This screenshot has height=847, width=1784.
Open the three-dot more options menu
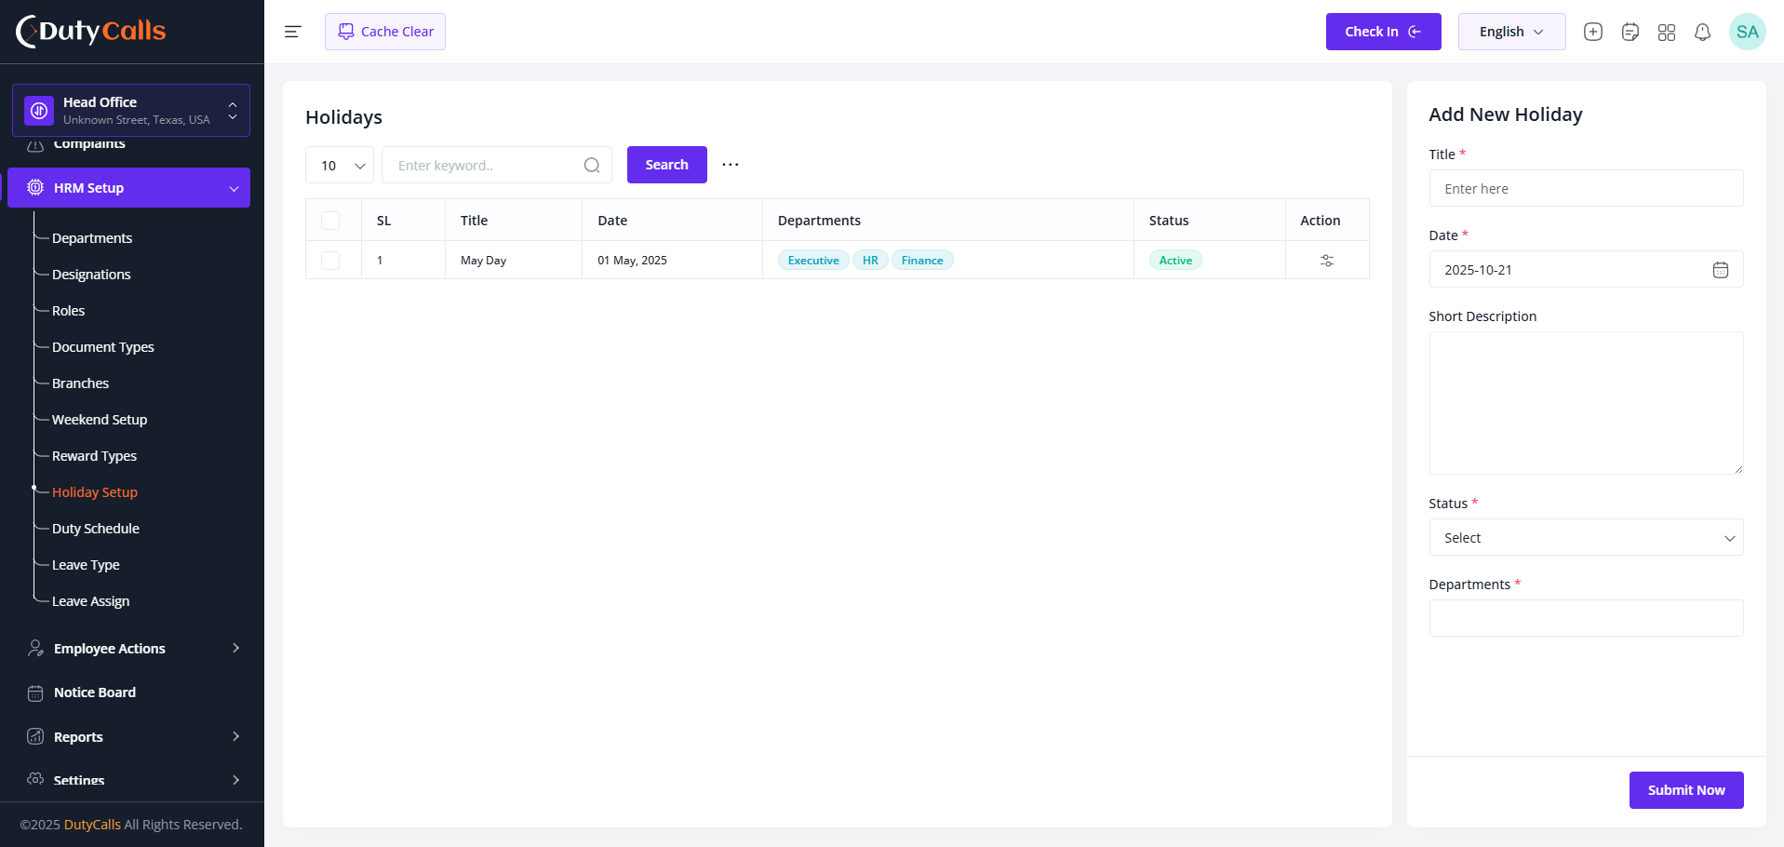point(731,165)
